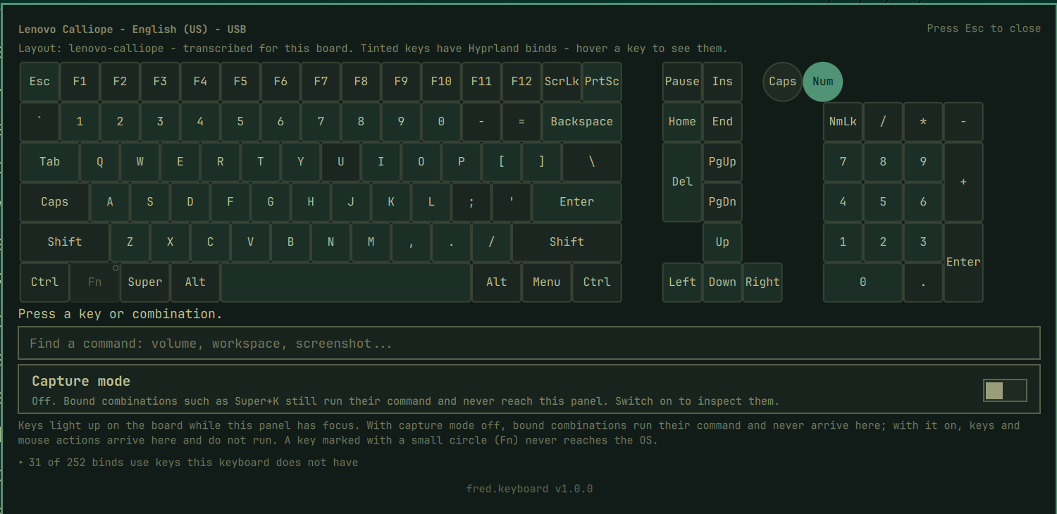Click the ScrLk key
The image size is (1057, 514).
pos(562,82)
